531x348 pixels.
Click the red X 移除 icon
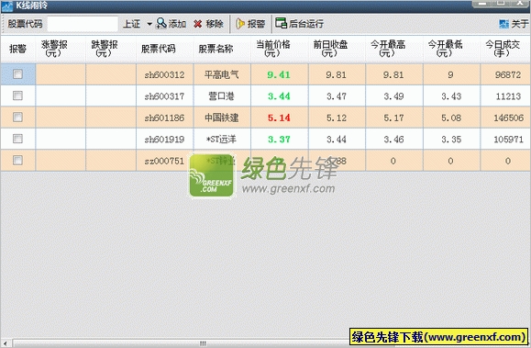coord(198,24)
